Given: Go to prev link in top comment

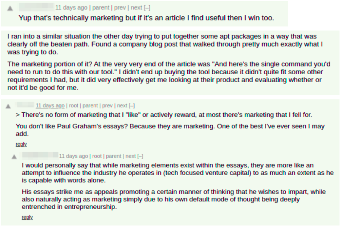Looking at the screenshot, I should (x=120, y=8).
